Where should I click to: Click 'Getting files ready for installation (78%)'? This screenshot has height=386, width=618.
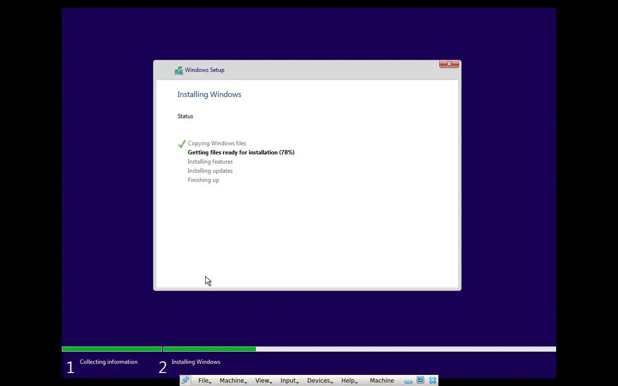(241, 152)
